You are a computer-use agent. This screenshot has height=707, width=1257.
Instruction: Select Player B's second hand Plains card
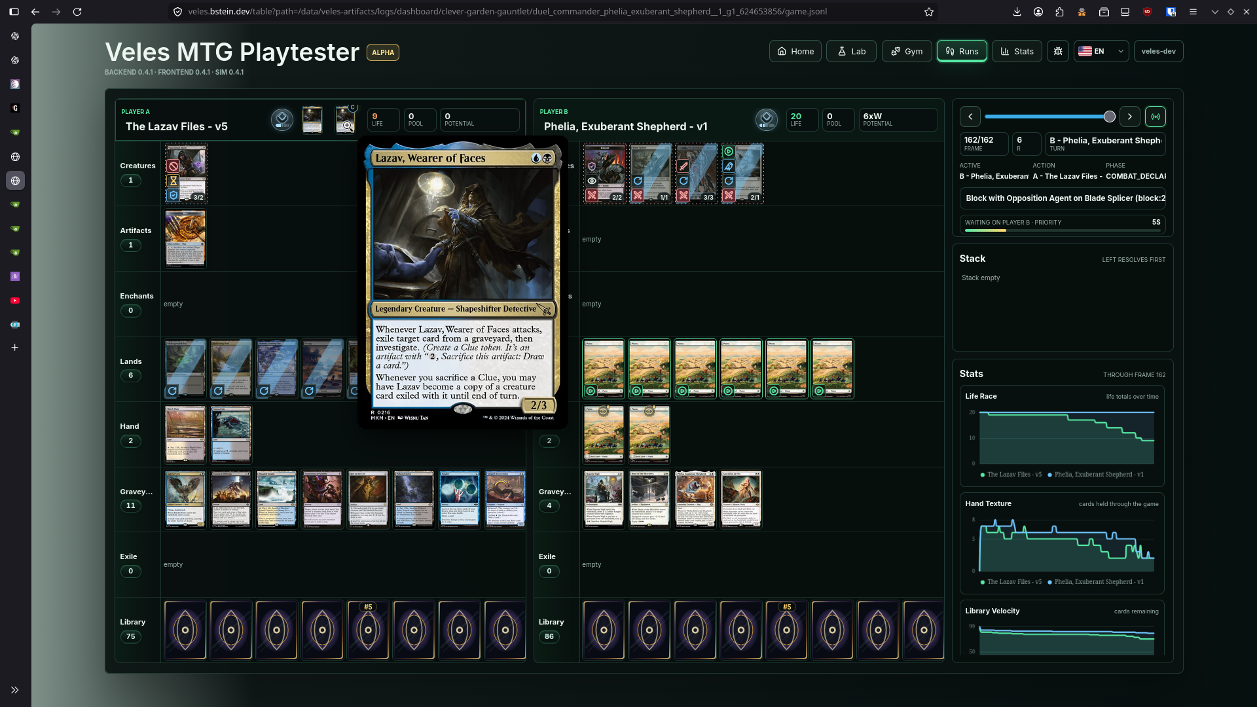649,435
